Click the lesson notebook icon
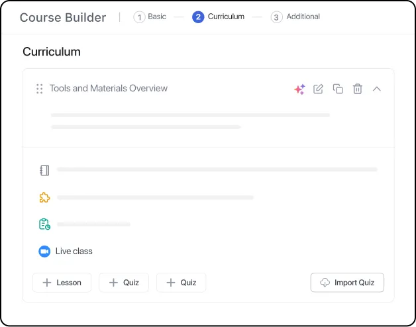The image size is (416, 327). 44,170
